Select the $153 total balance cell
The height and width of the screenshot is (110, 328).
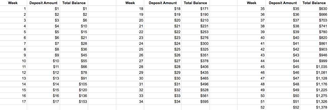(74, 102)
